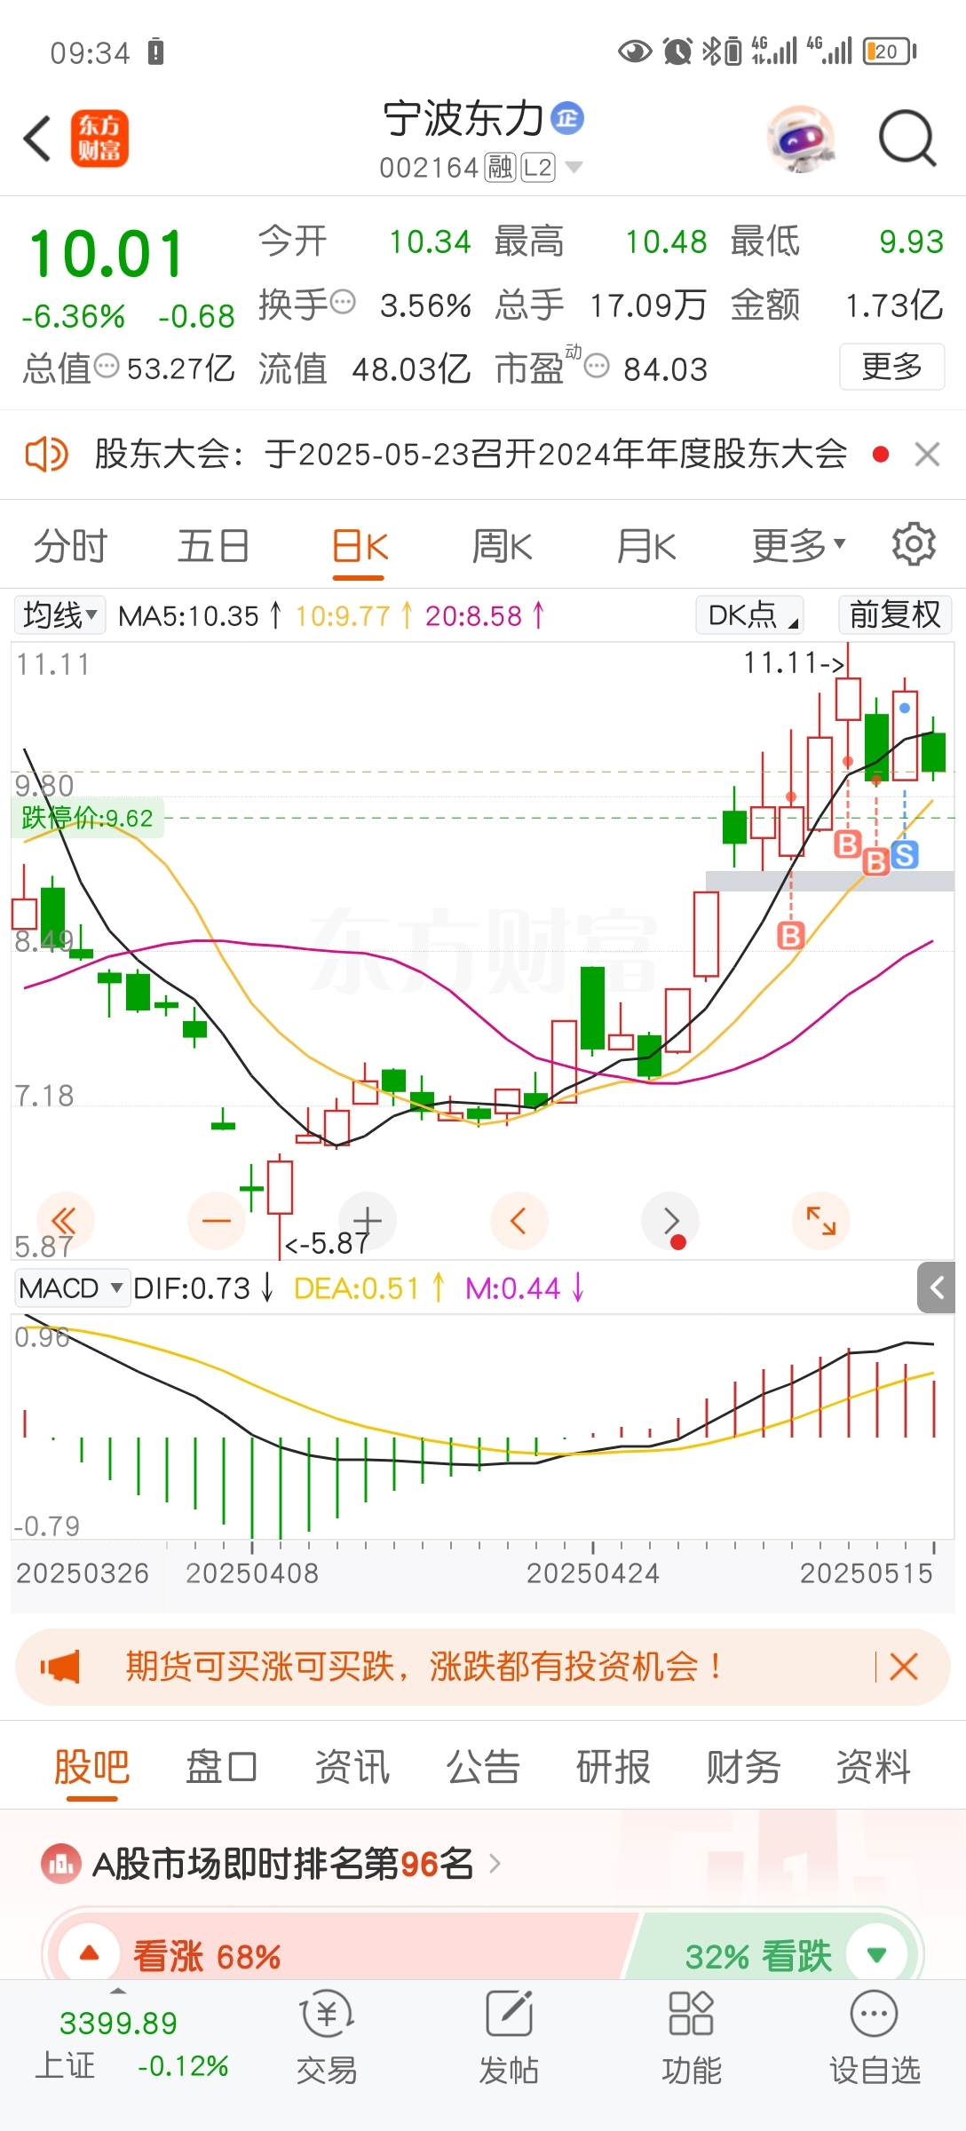Switch to 公告 tab

[x=483, y=1767]
